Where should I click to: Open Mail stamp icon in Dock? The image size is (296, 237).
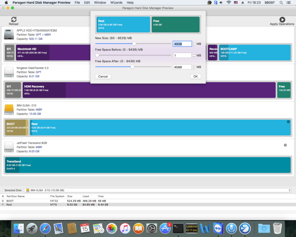click(x=58, y=228)
